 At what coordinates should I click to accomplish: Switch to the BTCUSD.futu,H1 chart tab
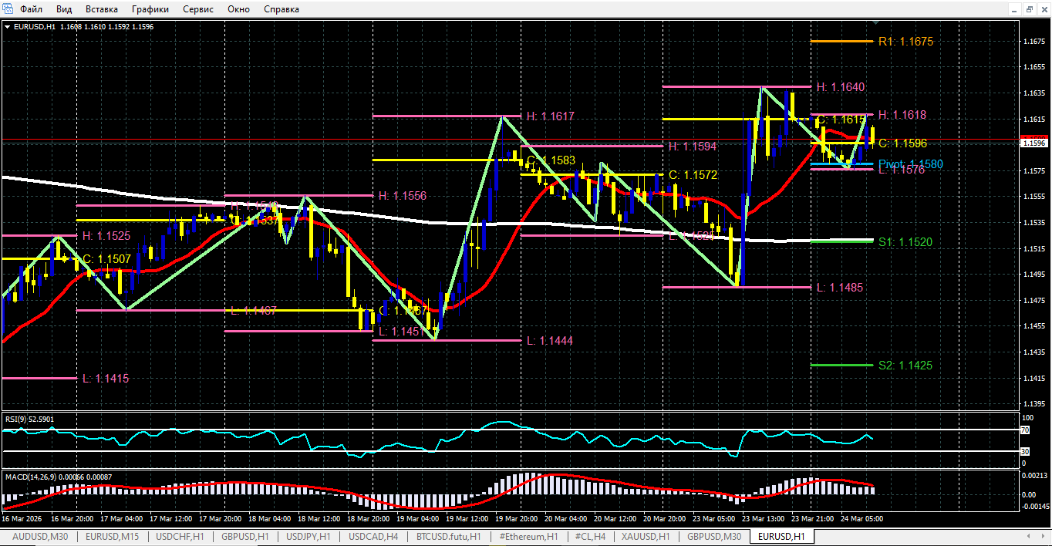tap(449, 536)
